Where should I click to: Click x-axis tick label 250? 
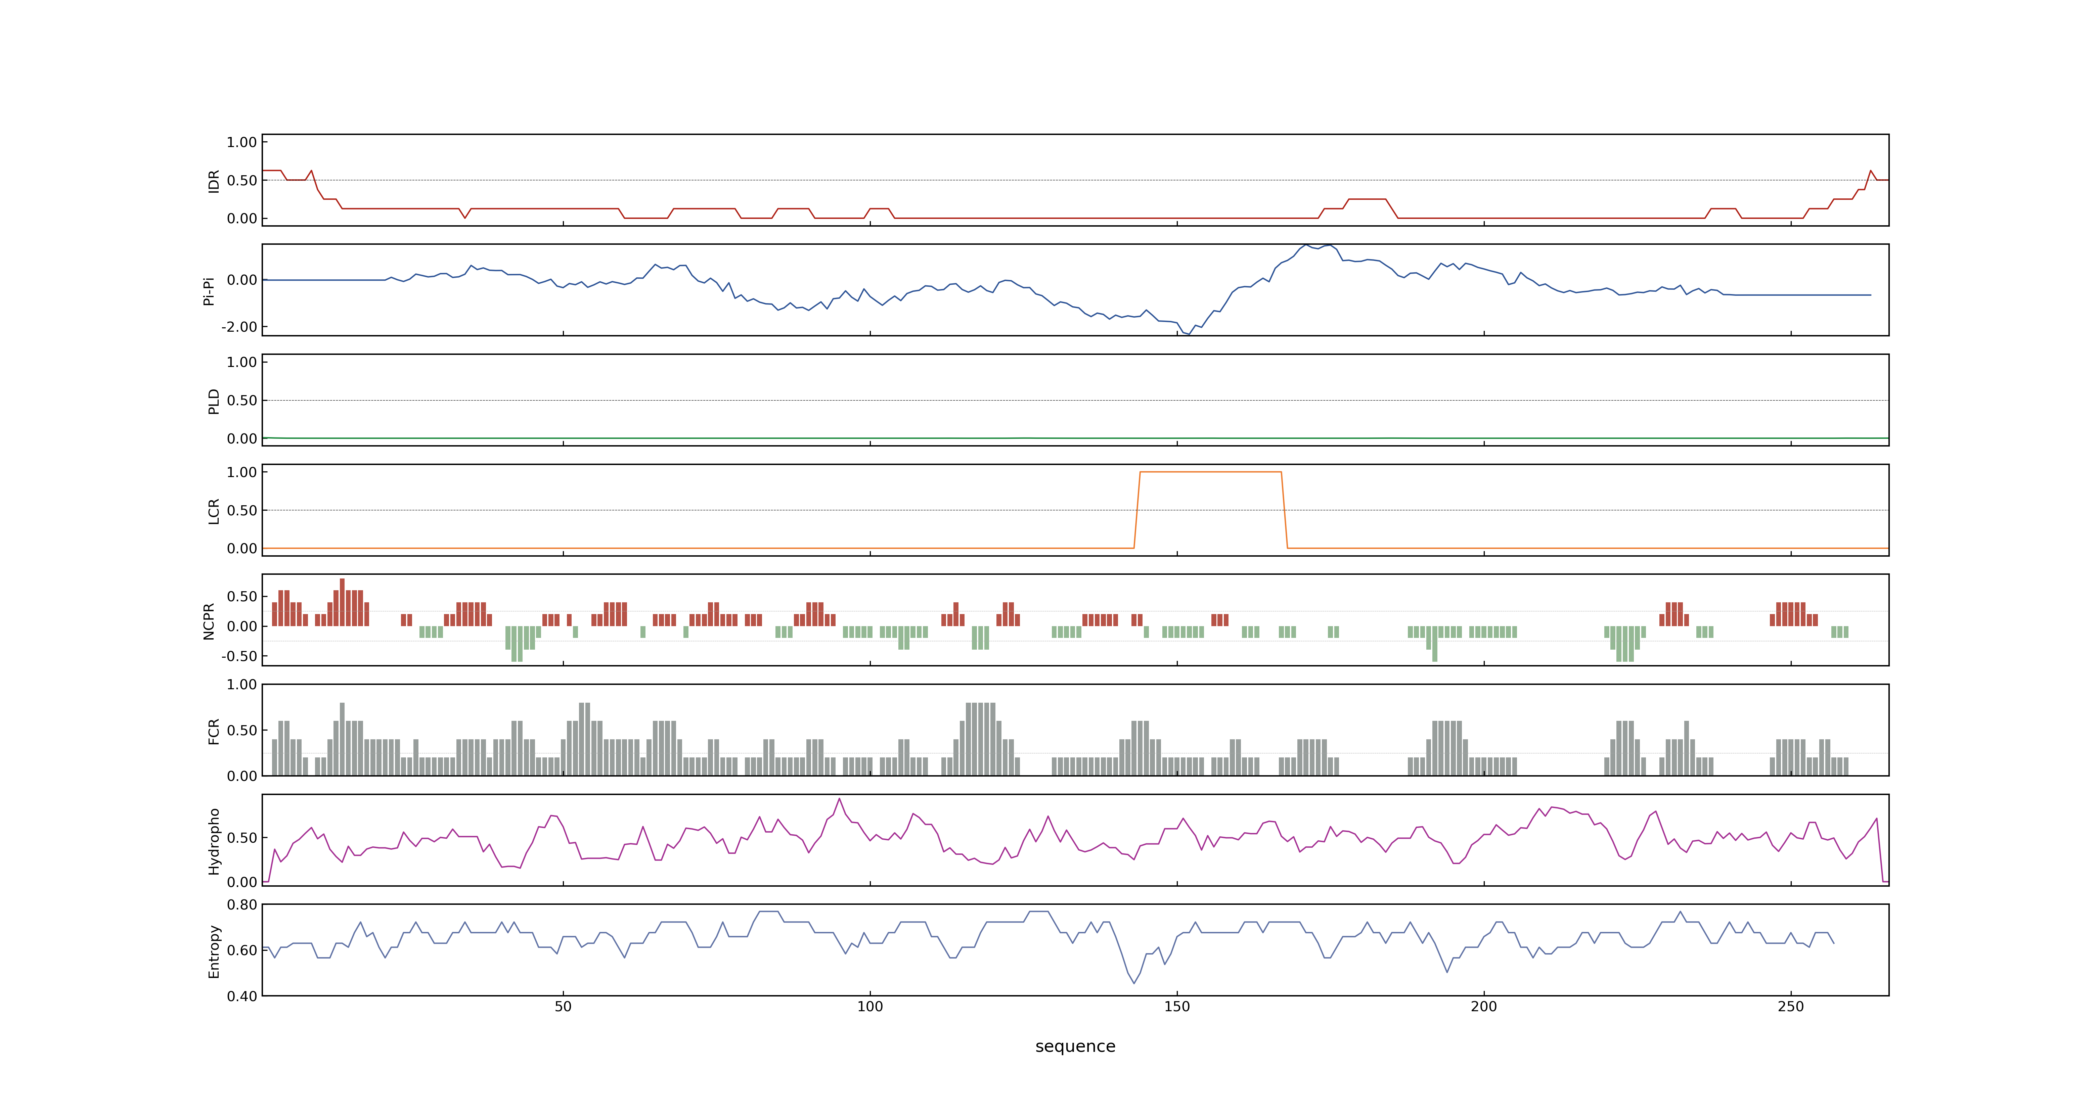[1791, 1007]
